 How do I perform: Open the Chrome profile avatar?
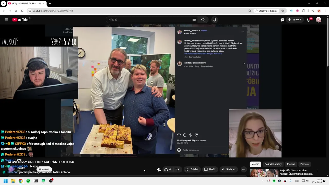point(319,11)
